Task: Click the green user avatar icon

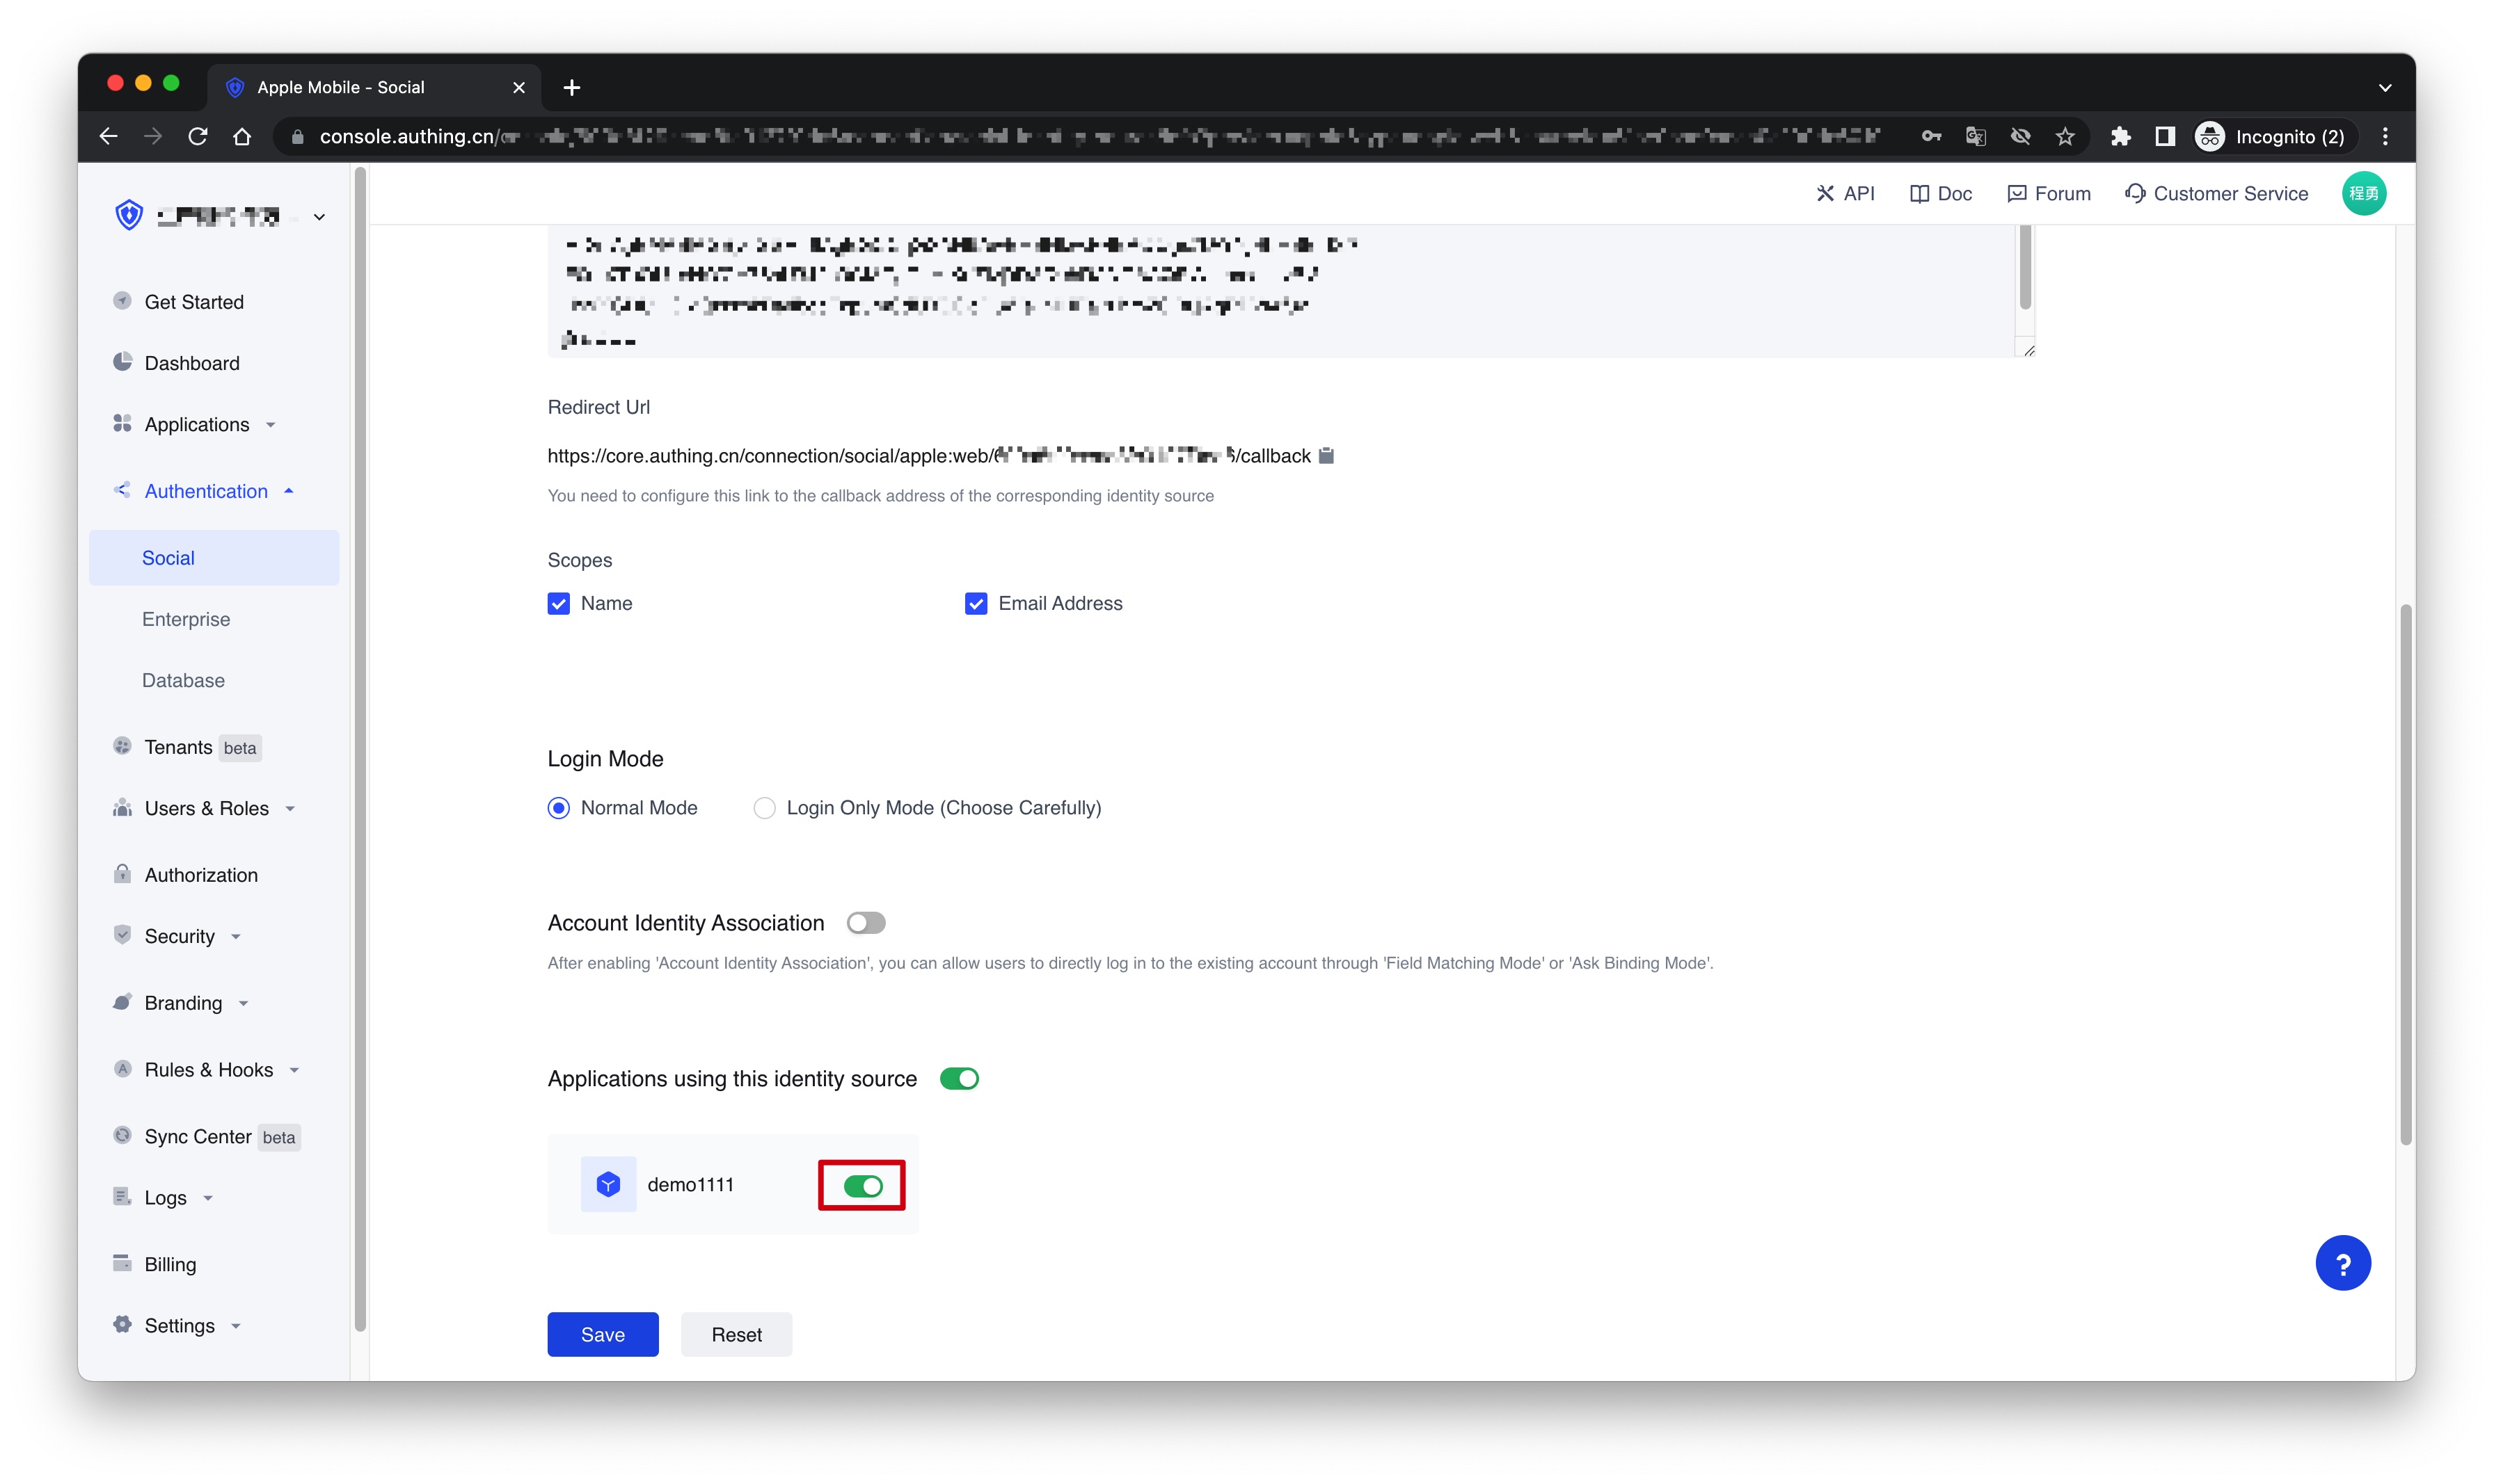Action: (2363, 194)
